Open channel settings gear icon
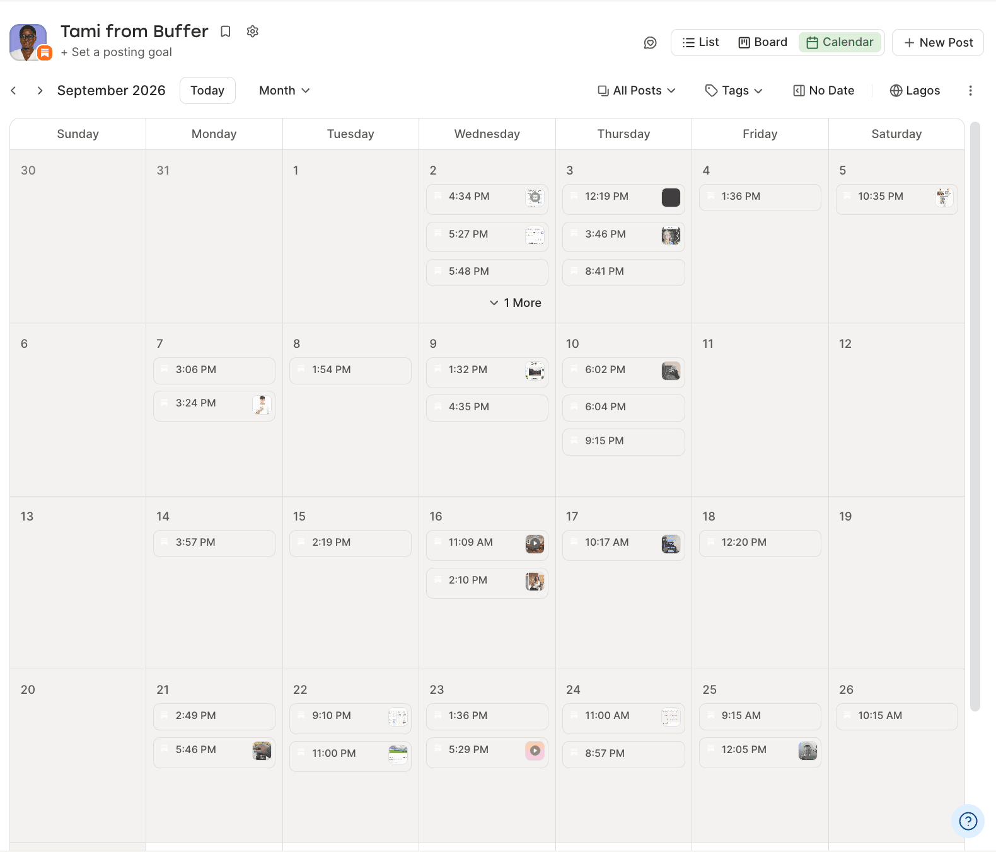This screenshot has width=996, height=852. [253, 32]
